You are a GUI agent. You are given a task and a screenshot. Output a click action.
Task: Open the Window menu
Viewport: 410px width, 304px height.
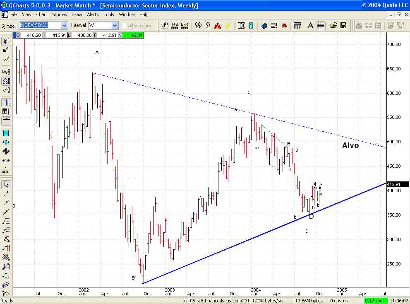tap(127, 14)
